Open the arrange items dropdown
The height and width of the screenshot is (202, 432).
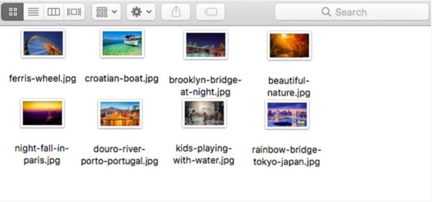coord(106,12)
